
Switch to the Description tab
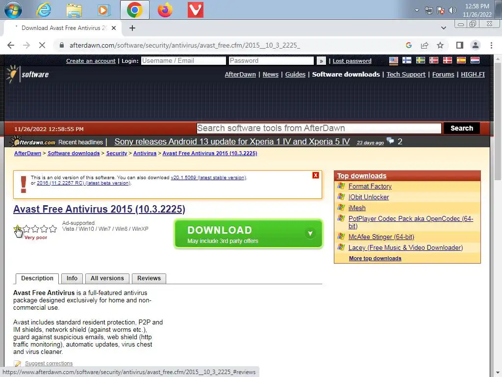(x=37, y=278)
